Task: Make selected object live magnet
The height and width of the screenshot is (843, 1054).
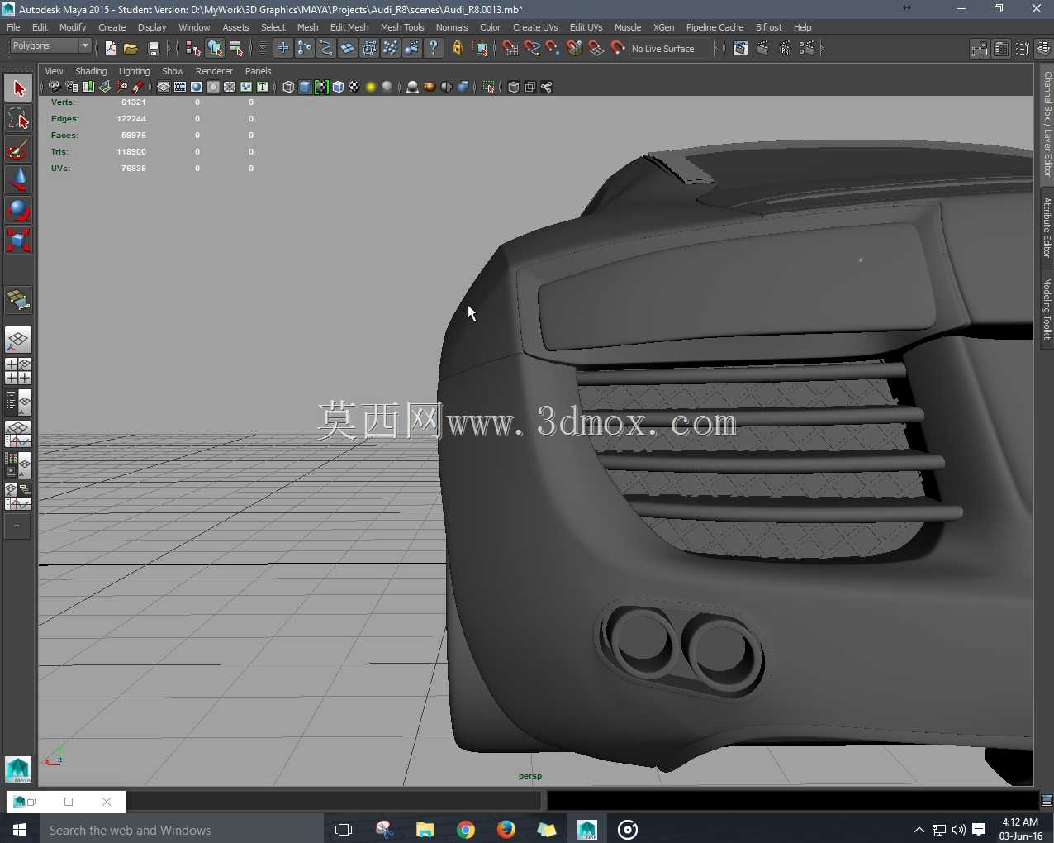Action: (618, 49)
